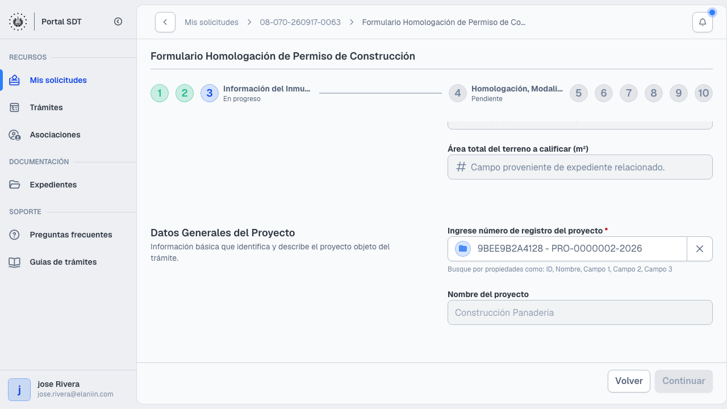Jump to step 9 in the stepper
The width and height of the screenshot is (727, 409).
coord(679,93)
